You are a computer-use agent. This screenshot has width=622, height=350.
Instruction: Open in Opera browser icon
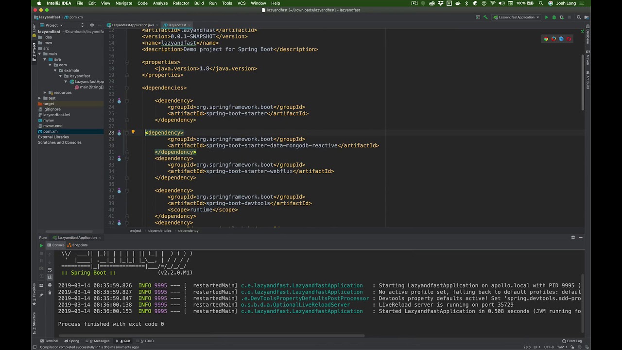click(x=569, y=39)
